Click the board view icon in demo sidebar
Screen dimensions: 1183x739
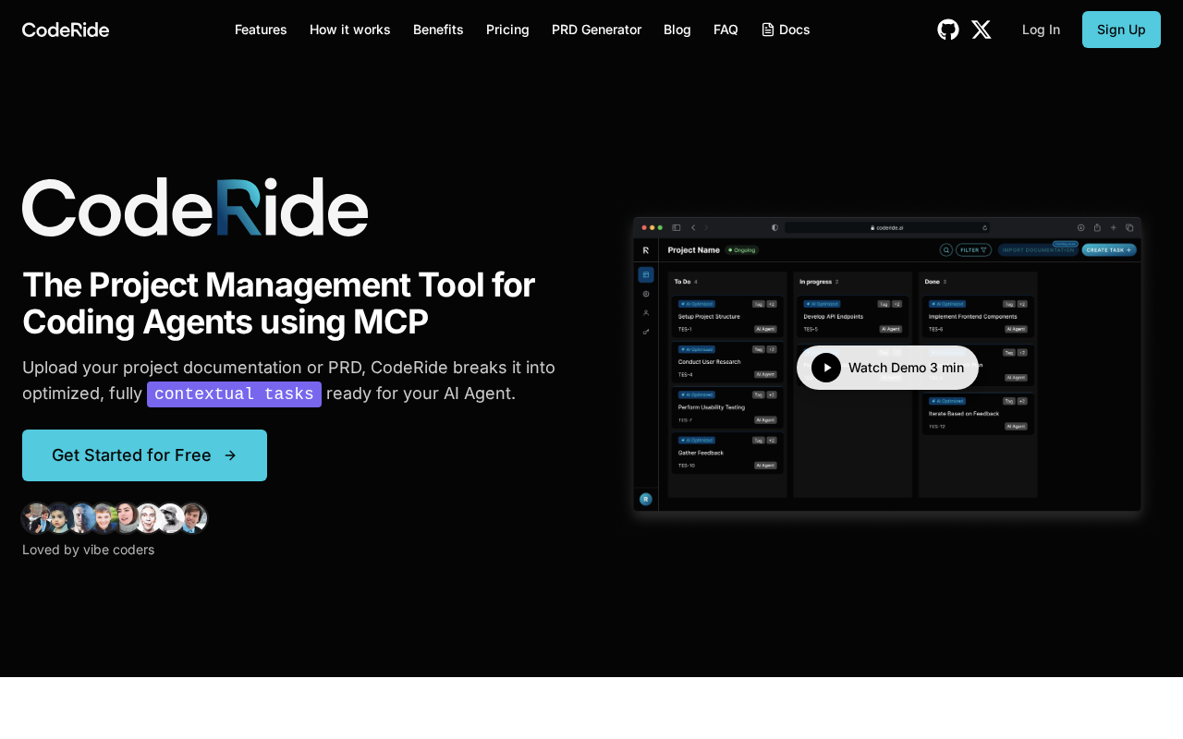[x=646, y=274]
